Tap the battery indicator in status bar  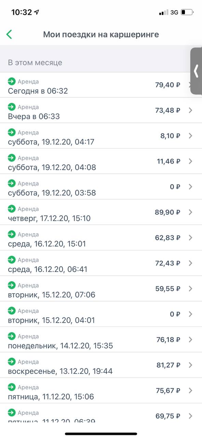pos(188,12)
